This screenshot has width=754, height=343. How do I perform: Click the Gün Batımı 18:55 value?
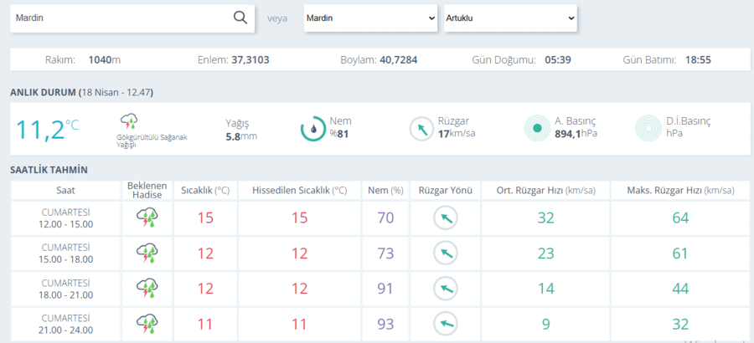click(x=698, y=60)
